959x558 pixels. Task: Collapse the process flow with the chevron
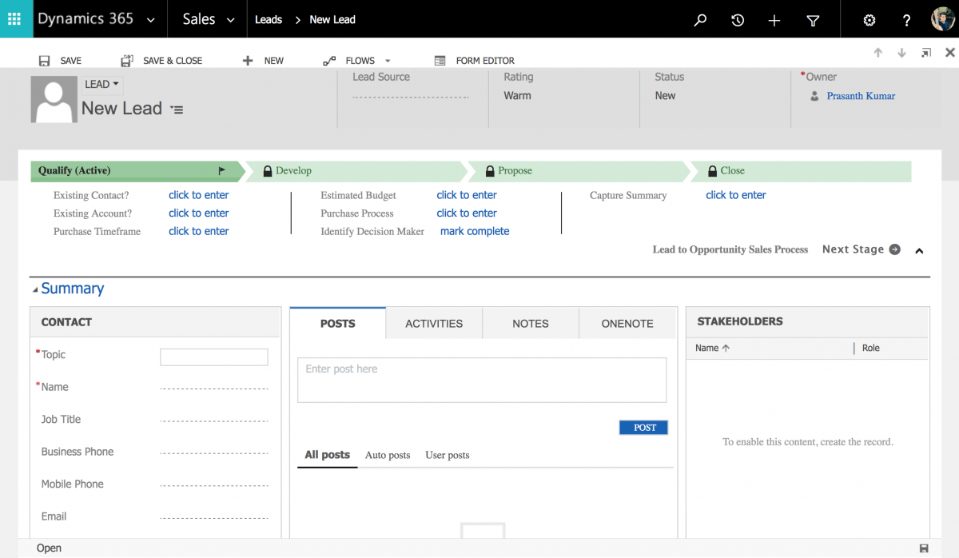tap(919, 250)
